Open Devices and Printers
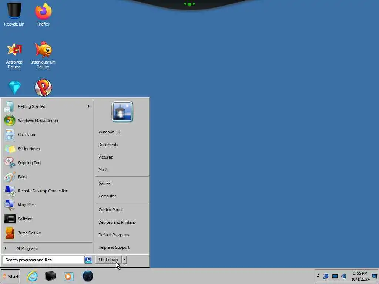Image resolution: width=379 pixels, height=284 pixels. tap(117, 222)
